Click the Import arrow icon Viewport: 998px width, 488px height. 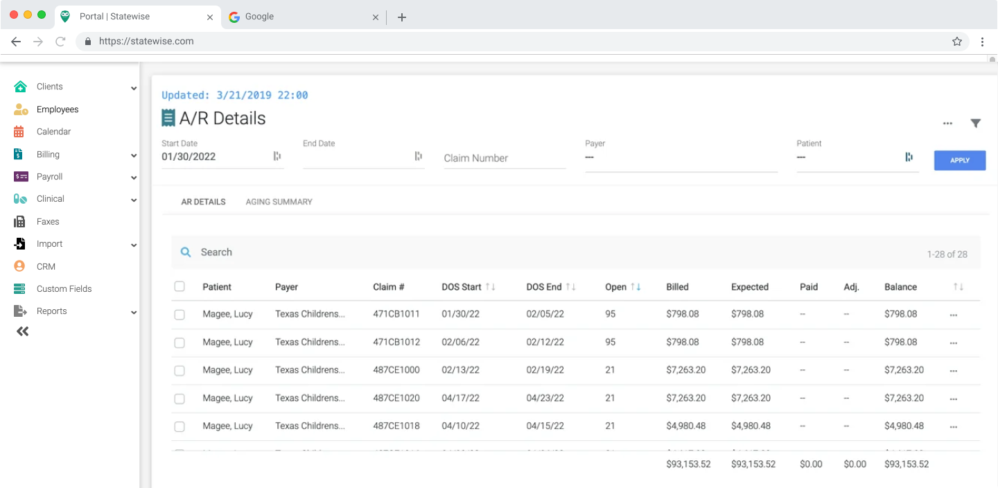pyautogui.click(x=20, y=244)
